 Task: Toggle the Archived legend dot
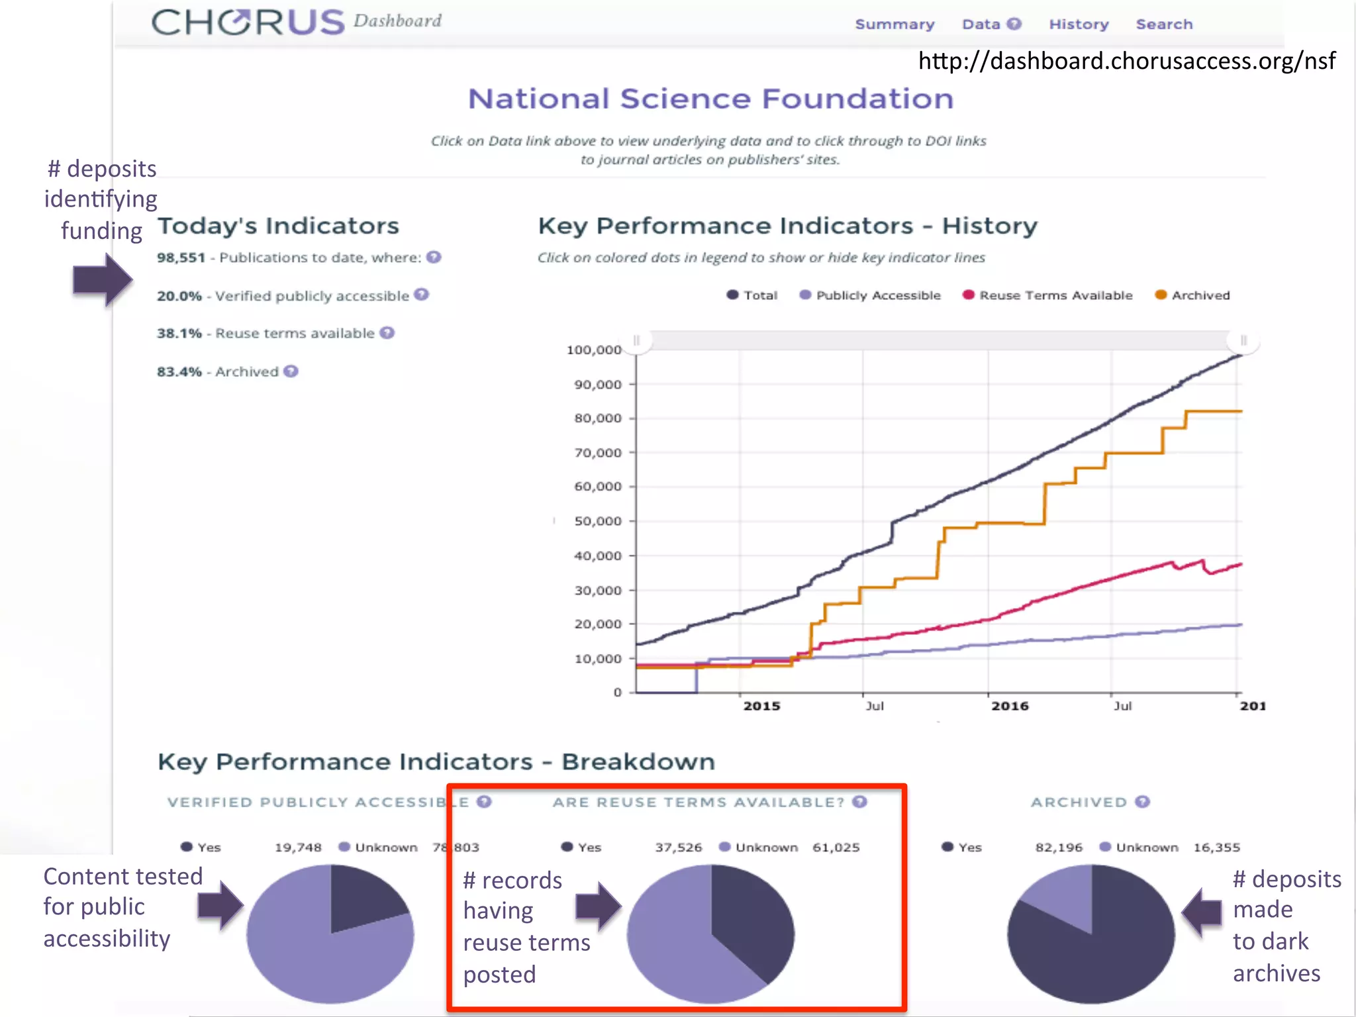pyautogui.click(x=1161, y=295)
